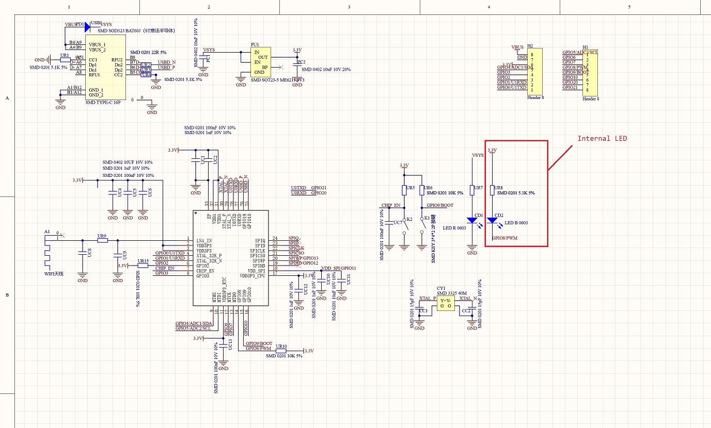The image size is (711, 428).
Task: Select the blue LED symbol CD2
Action: (492, 220)
